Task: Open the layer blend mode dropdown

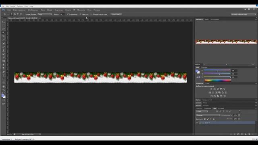Action: click(208, 115)
